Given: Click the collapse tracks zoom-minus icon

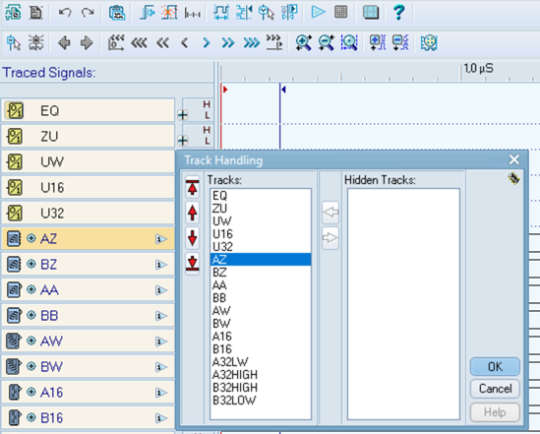Looking at the screenshot, I should coord(400,42).
